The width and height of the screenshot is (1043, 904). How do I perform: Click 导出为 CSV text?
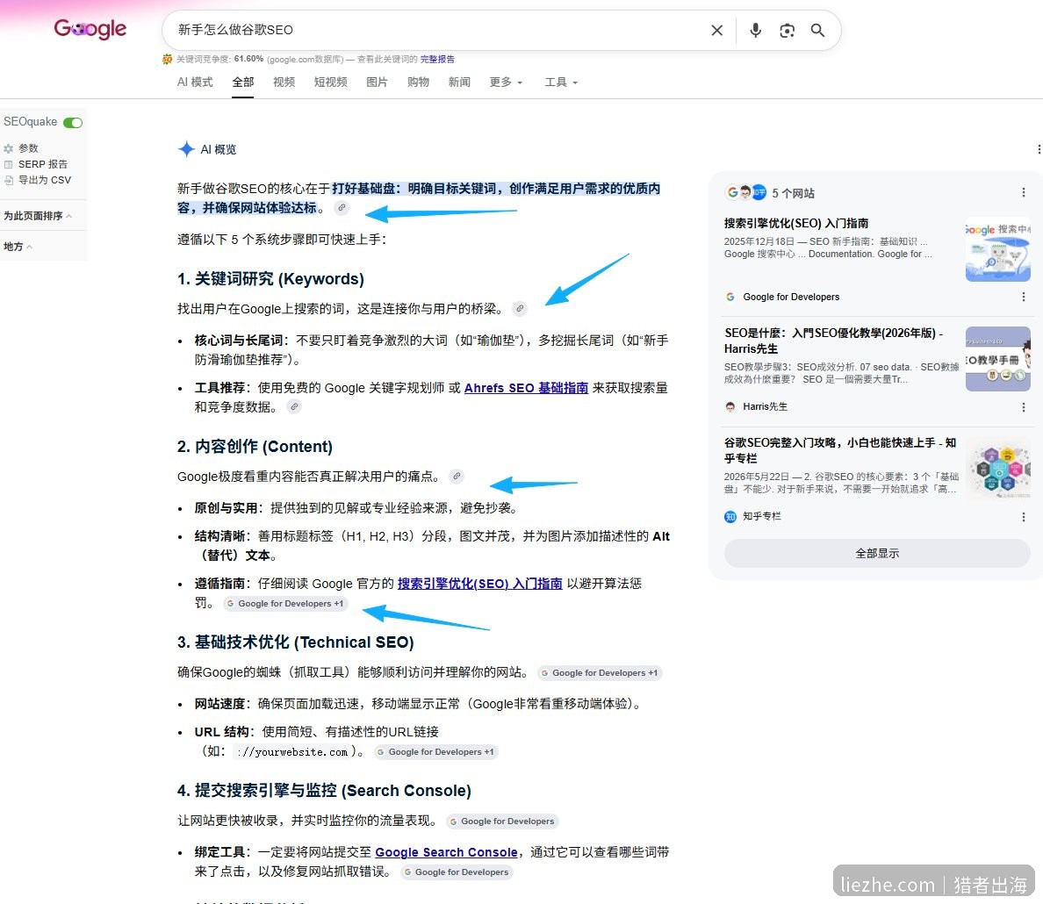pyautogui.click(x=45, y=180)
